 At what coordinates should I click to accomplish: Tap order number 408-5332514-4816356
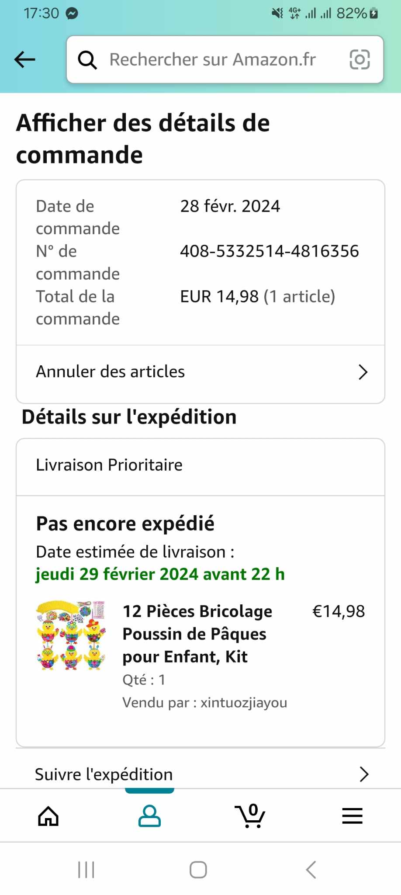coord(270,251)
